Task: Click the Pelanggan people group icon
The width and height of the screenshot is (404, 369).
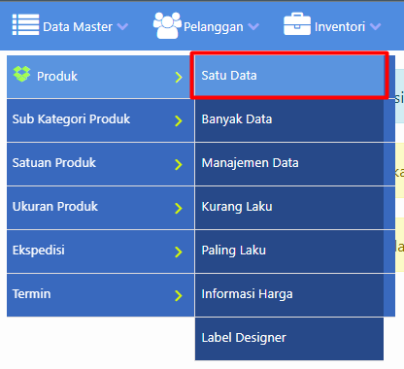Action: tap(167, 25)
